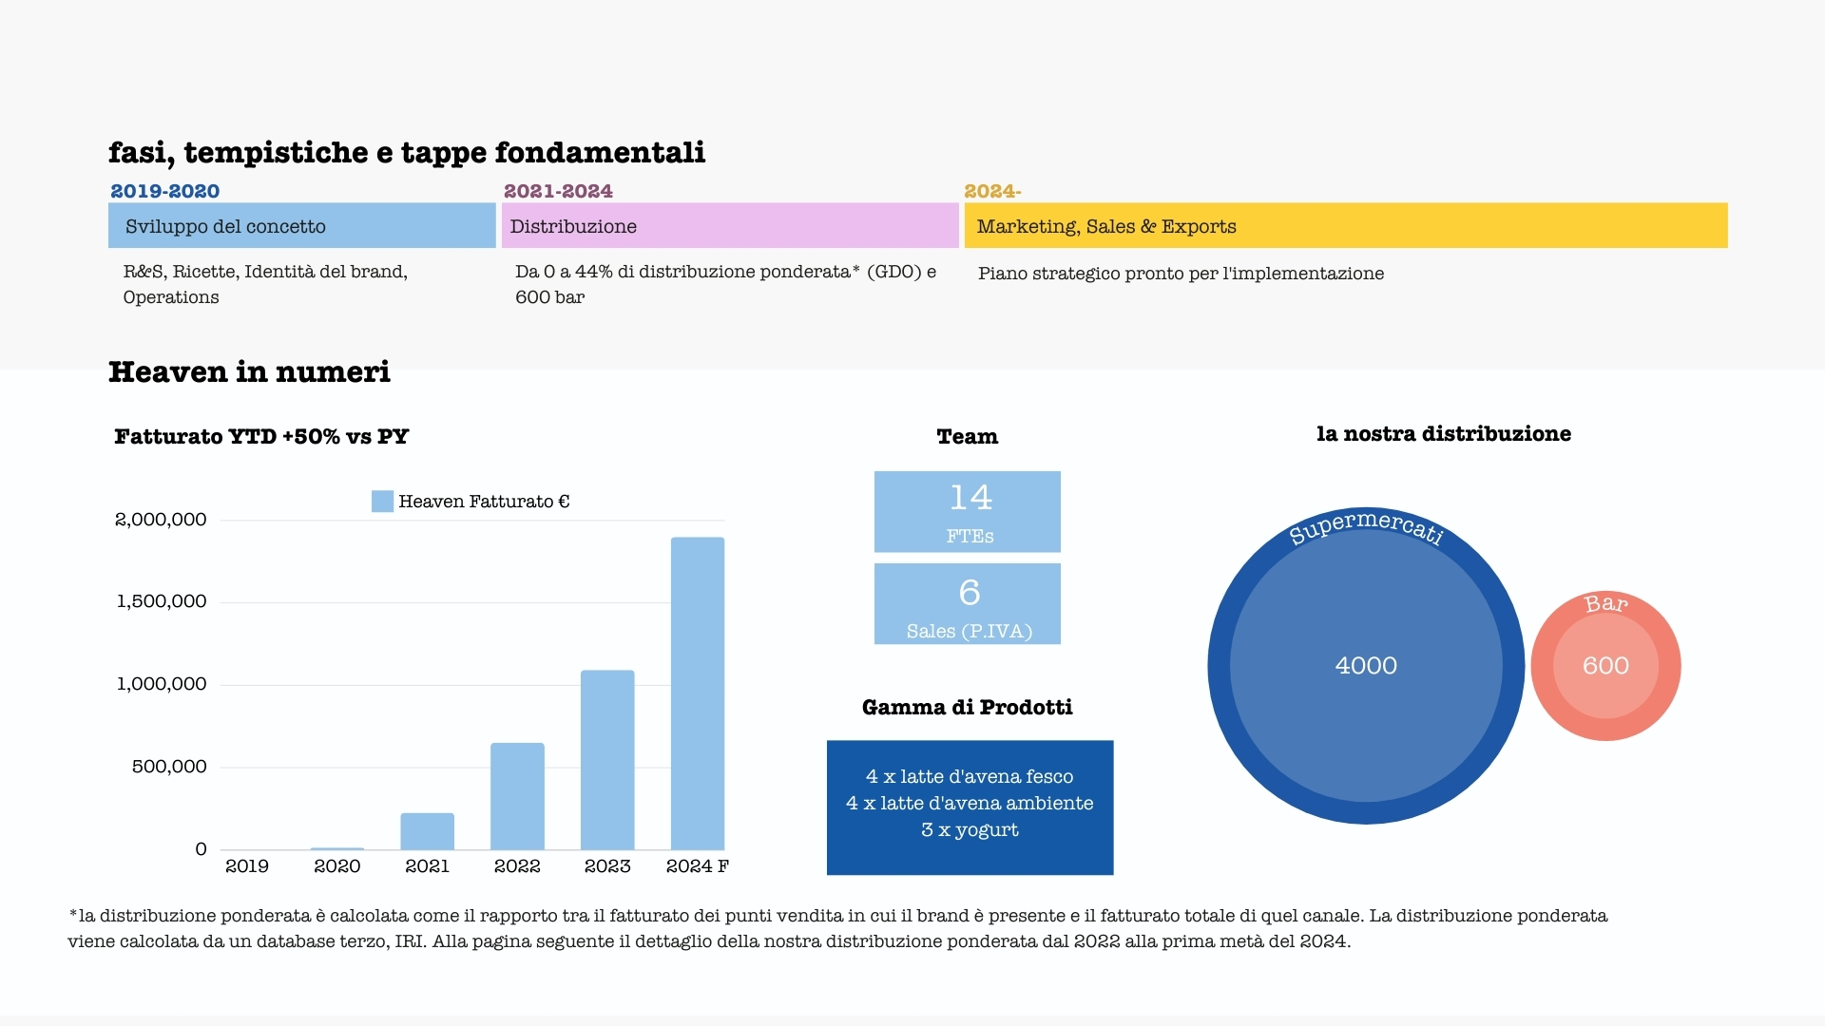
Task: Click the 4000 value in Supermercati circle
Action: coord(1366,666)
